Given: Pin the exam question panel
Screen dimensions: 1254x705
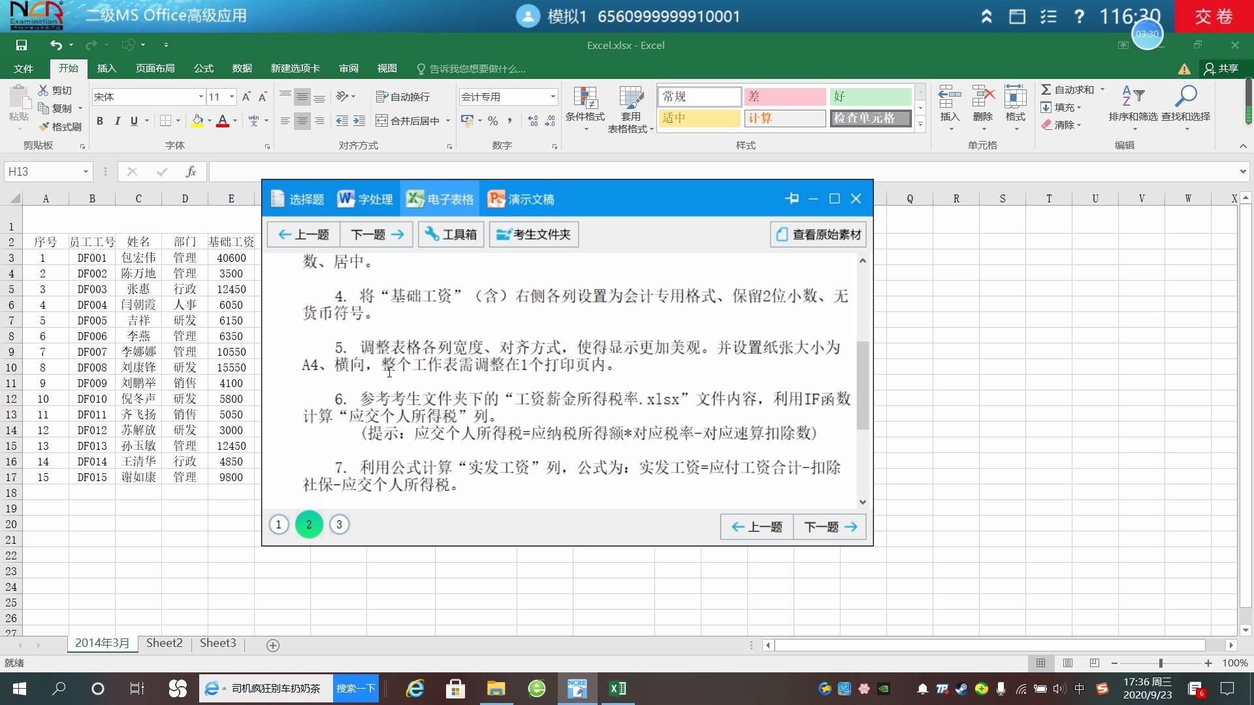Looking at the screenshot, I should (x=792, y=198).
